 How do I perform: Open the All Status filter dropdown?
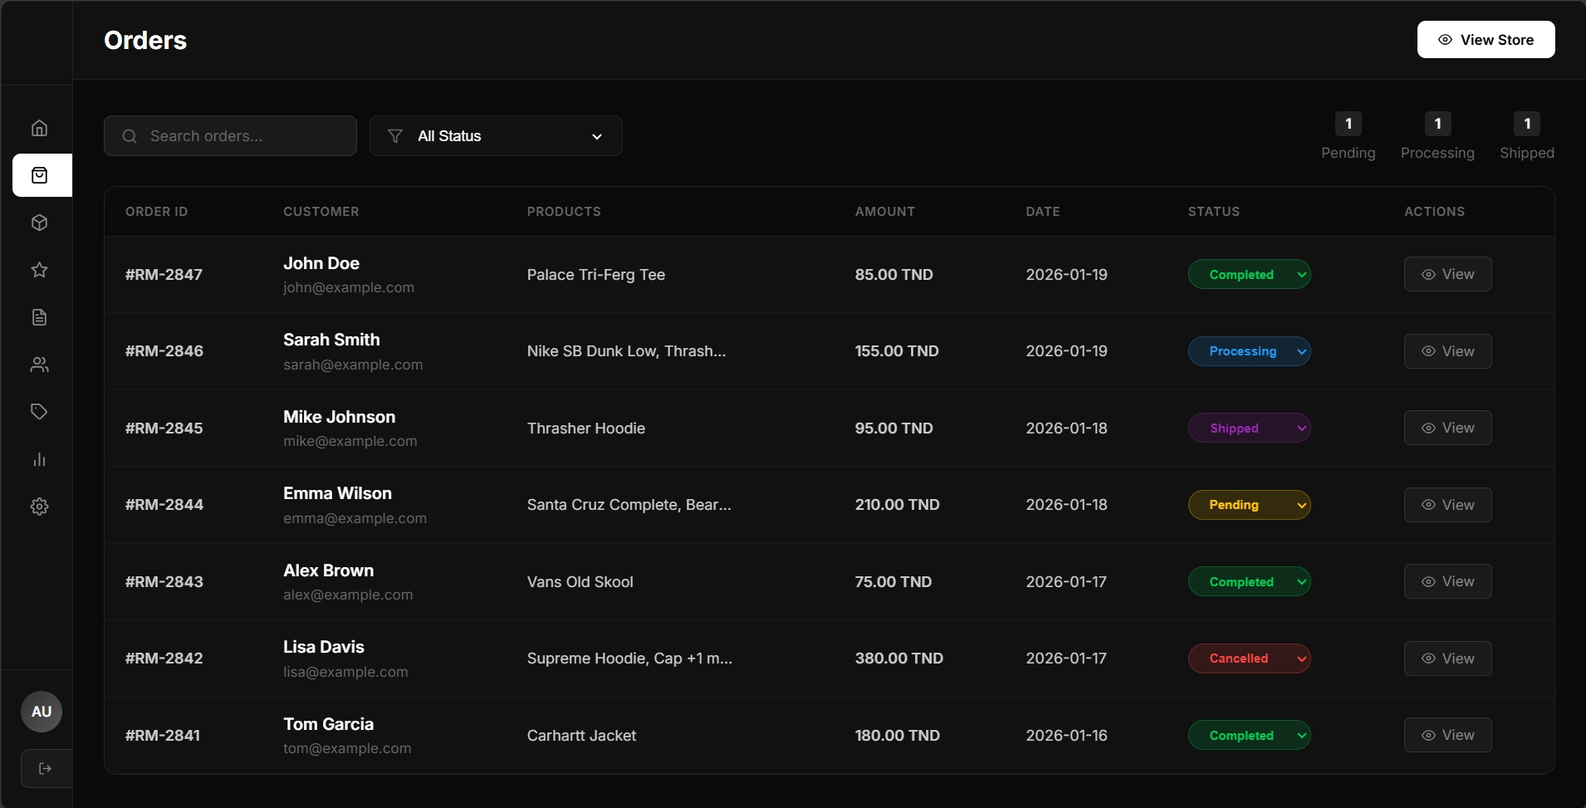[496, 136]
